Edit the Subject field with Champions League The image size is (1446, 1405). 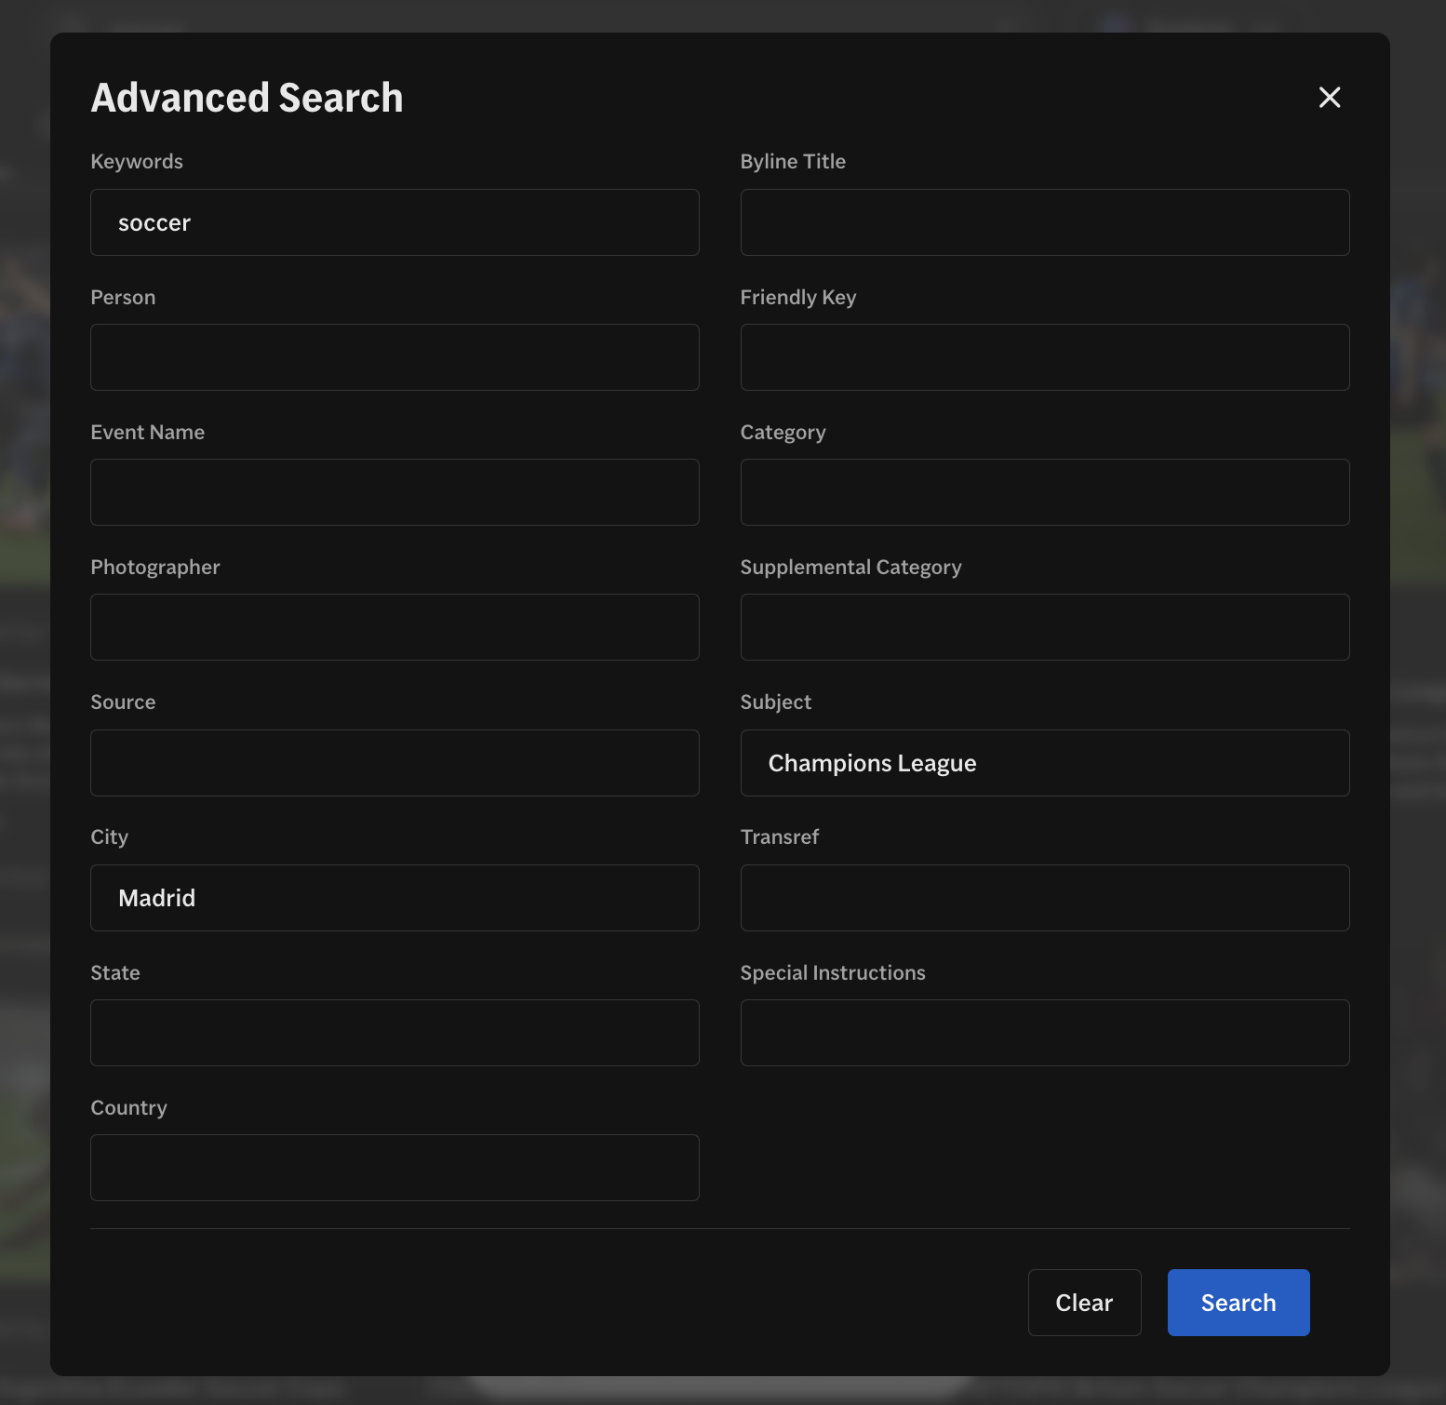1044,763
